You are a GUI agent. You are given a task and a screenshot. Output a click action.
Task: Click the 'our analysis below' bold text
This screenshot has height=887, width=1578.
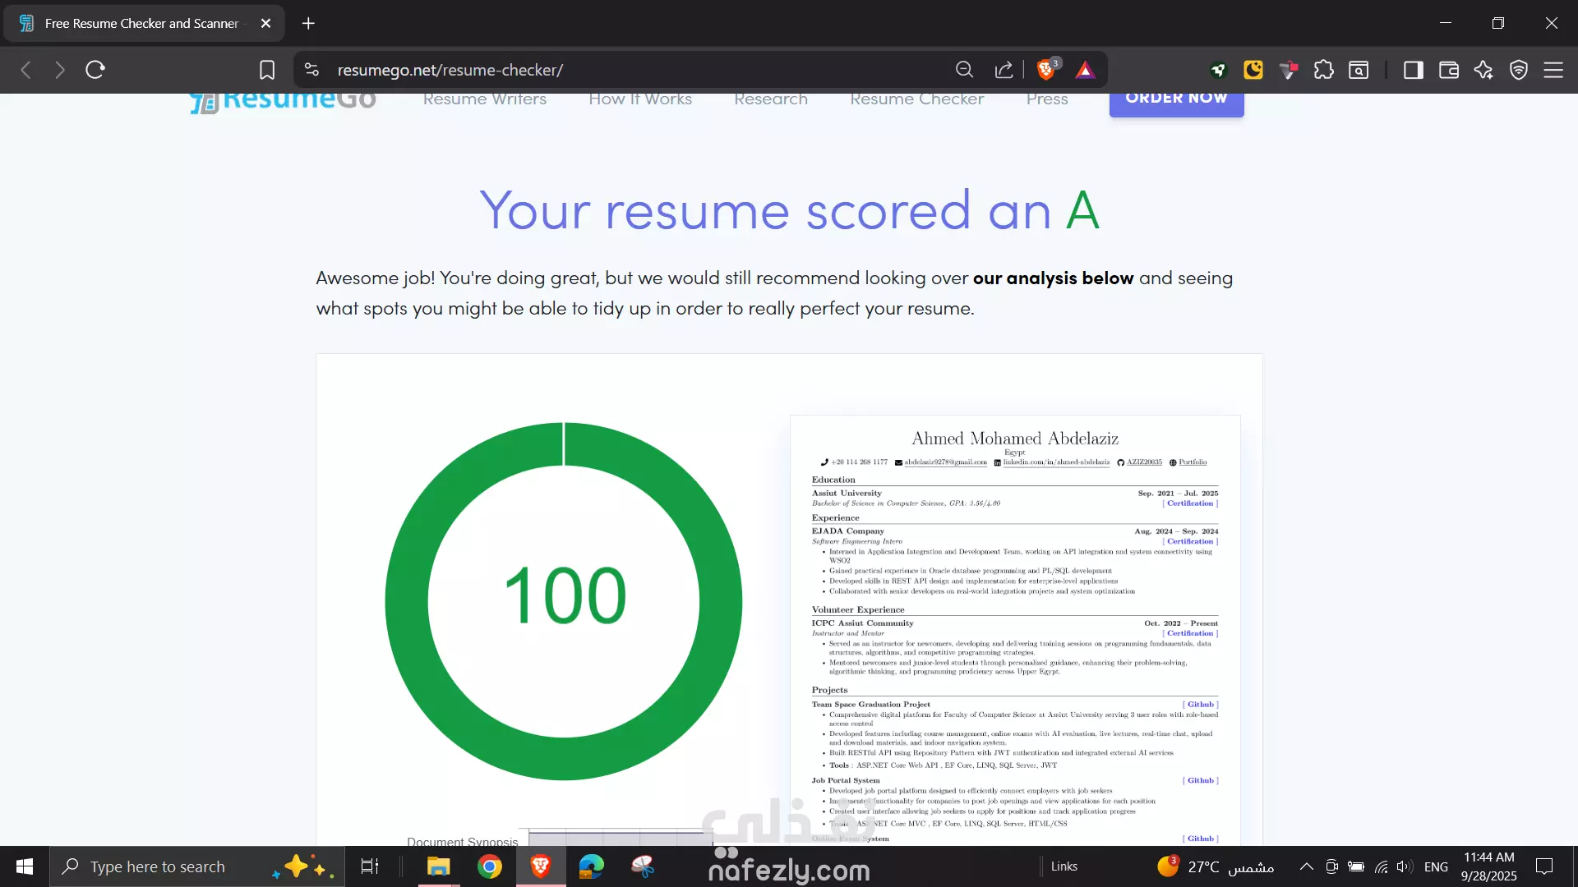tap(1053, 278)
